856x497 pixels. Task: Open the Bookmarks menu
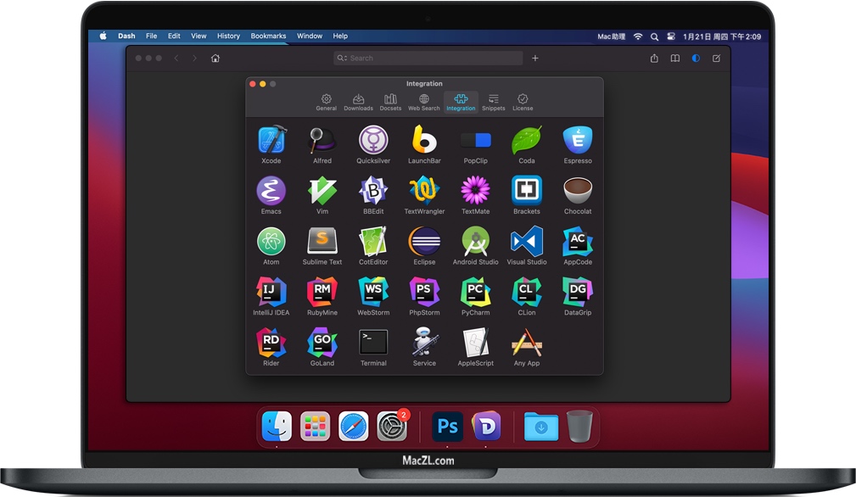(268, 36)
